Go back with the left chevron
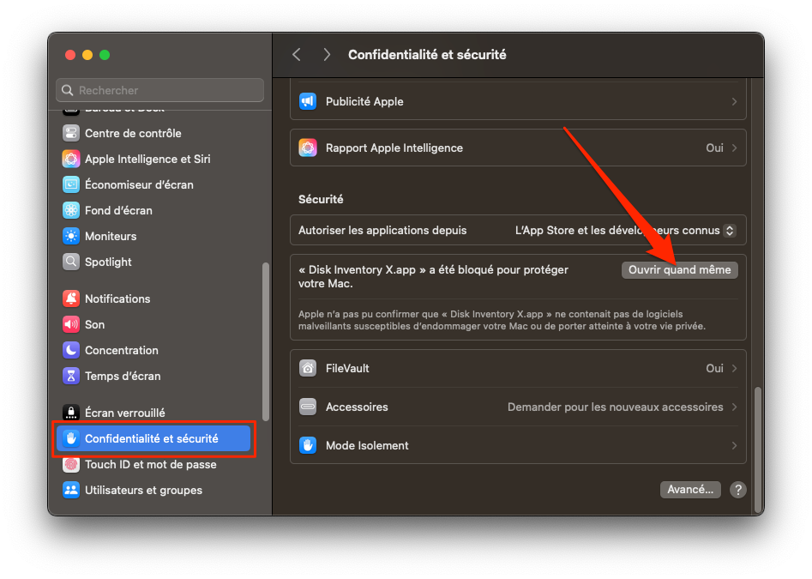Image resolution: width=812 pixels, height=579 pixels. pos(297,55)
